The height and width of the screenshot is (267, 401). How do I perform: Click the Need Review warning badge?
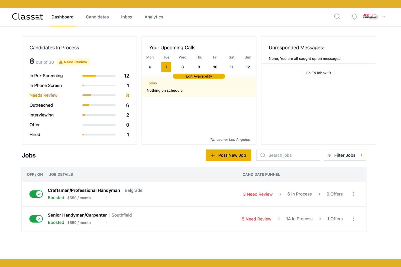(73, 62)
